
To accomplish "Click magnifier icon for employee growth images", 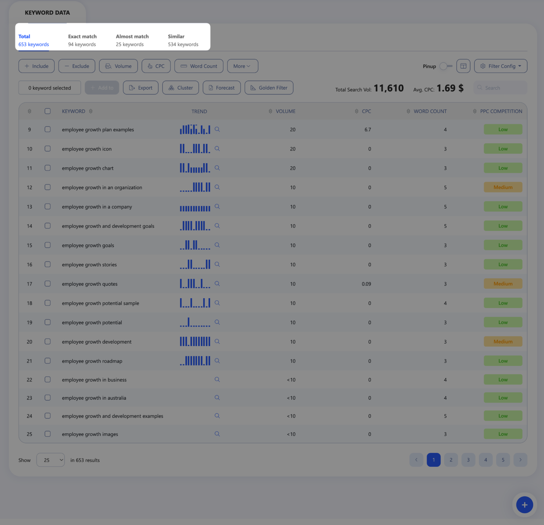I will (217, 434).
